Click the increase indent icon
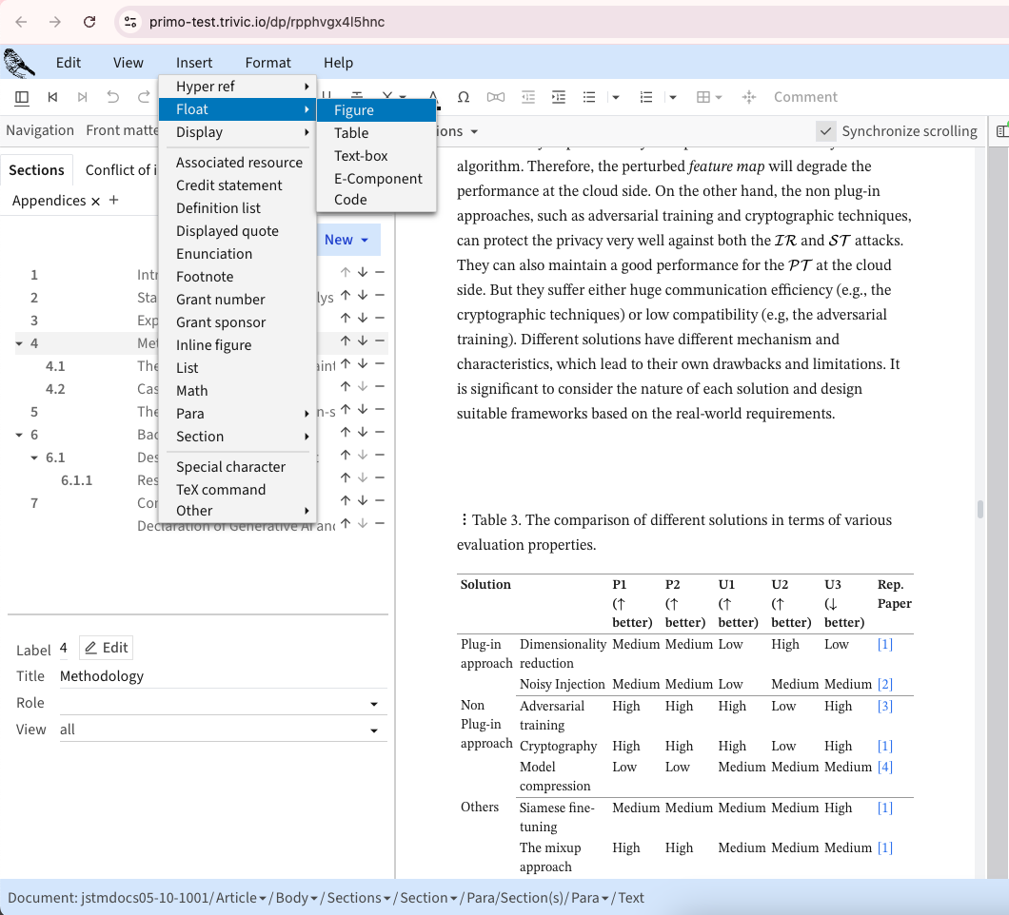The width and height of the screenshot is (1009, 915). tap(559, 97)
